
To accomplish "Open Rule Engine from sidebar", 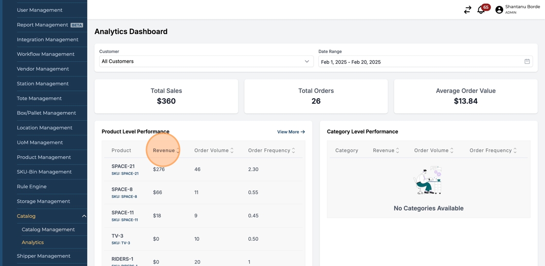I will [32, 187].
